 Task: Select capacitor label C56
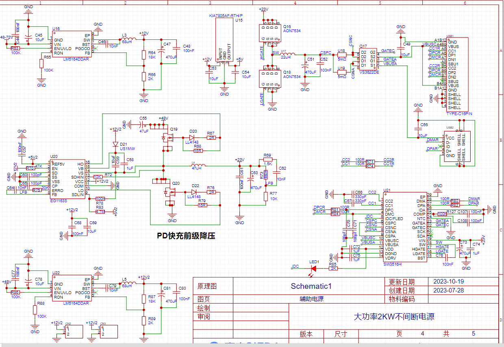424,125
